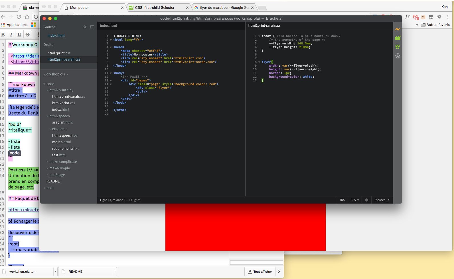The height and width of the screenshot is (279, 454).
Task: Click the black goggles extension icon in Chrome
Action: 431,17
